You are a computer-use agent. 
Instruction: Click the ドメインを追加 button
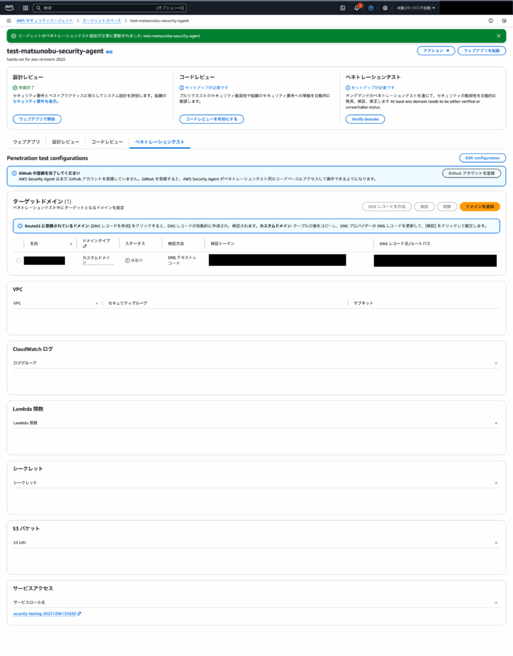[x=480, y=206]
